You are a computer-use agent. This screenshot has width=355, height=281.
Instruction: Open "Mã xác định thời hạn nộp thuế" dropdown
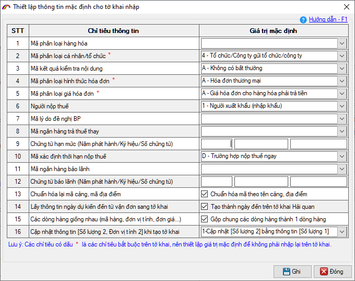coord(342,156)
